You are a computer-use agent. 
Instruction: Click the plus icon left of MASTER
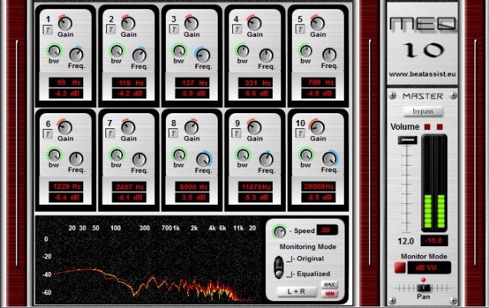pyautogui.click(x=393, y=96)
